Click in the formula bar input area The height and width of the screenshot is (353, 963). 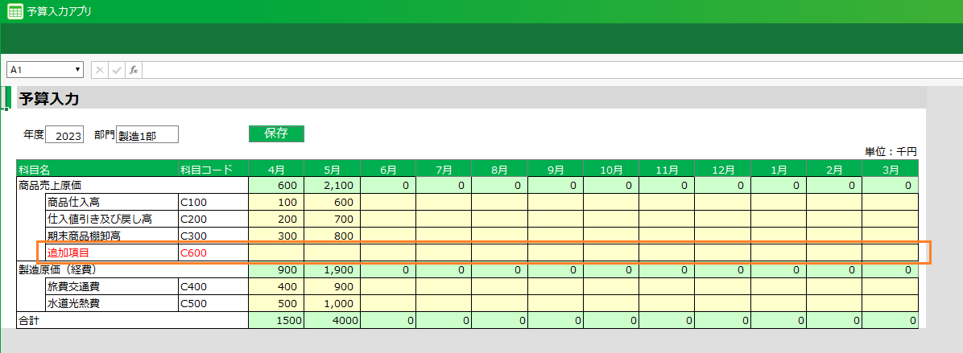point(548,70)
